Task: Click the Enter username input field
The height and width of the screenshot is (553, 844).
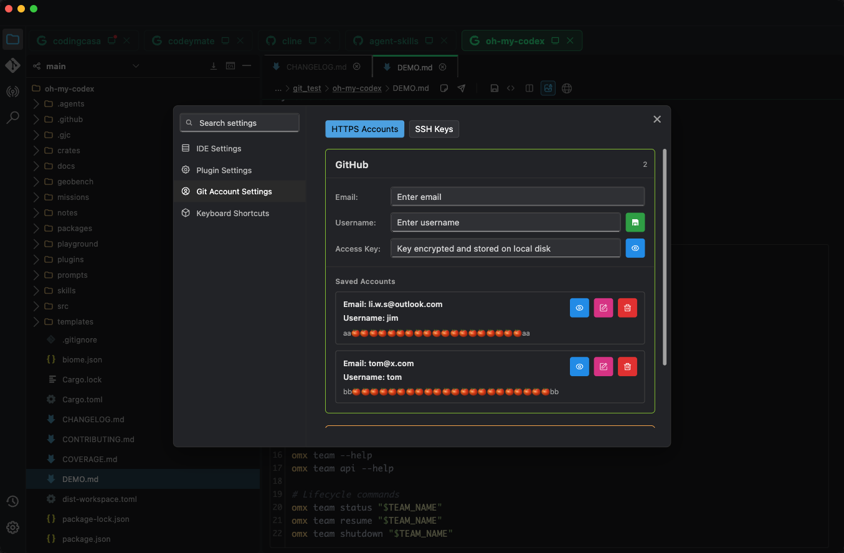Action: (506, 222)
